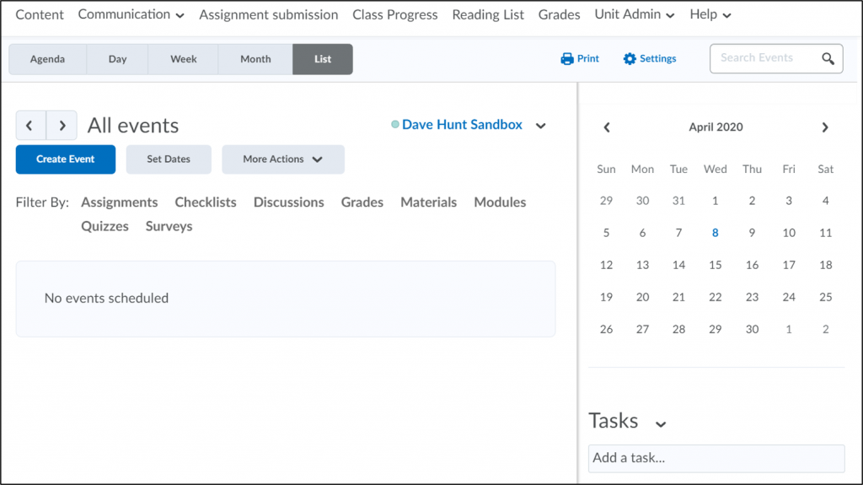The width and height of the screenshot is (863, 485).
Task: Go to next events with right arrow
Action: pos(62,126)
